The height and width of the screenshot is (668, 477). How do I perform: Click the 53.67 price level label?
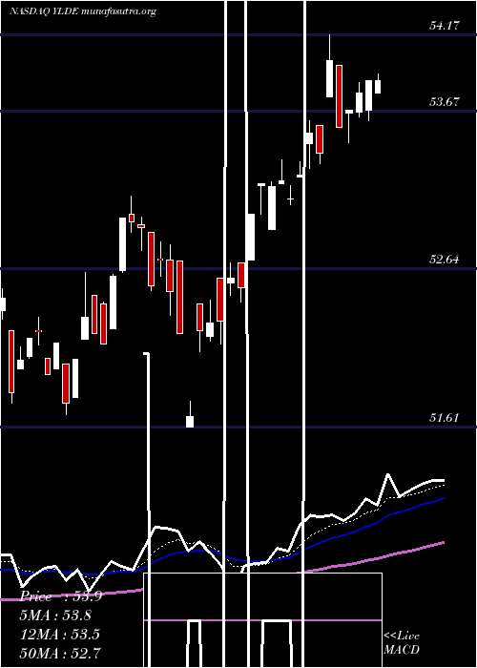(x=445, y=102)
